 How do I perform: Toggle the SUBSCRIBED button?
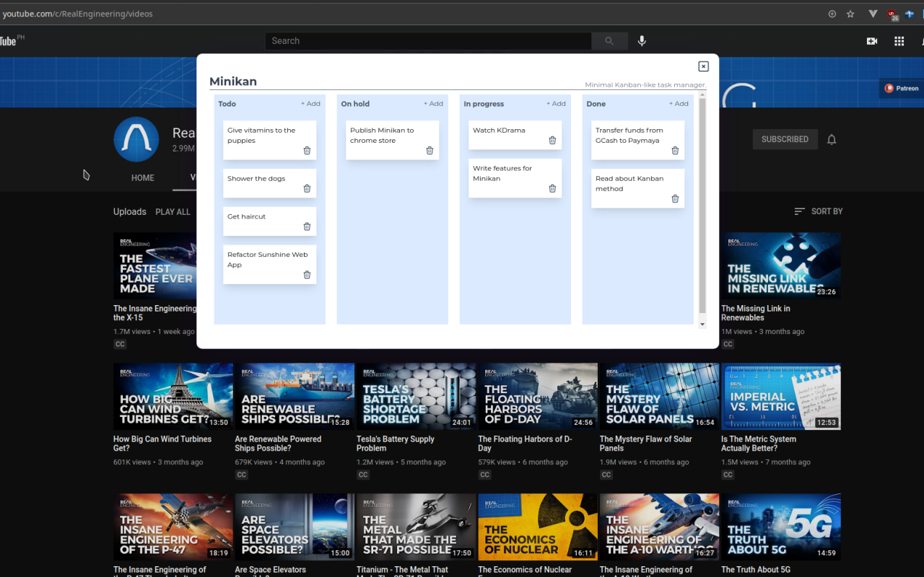(x=785, y=139)
